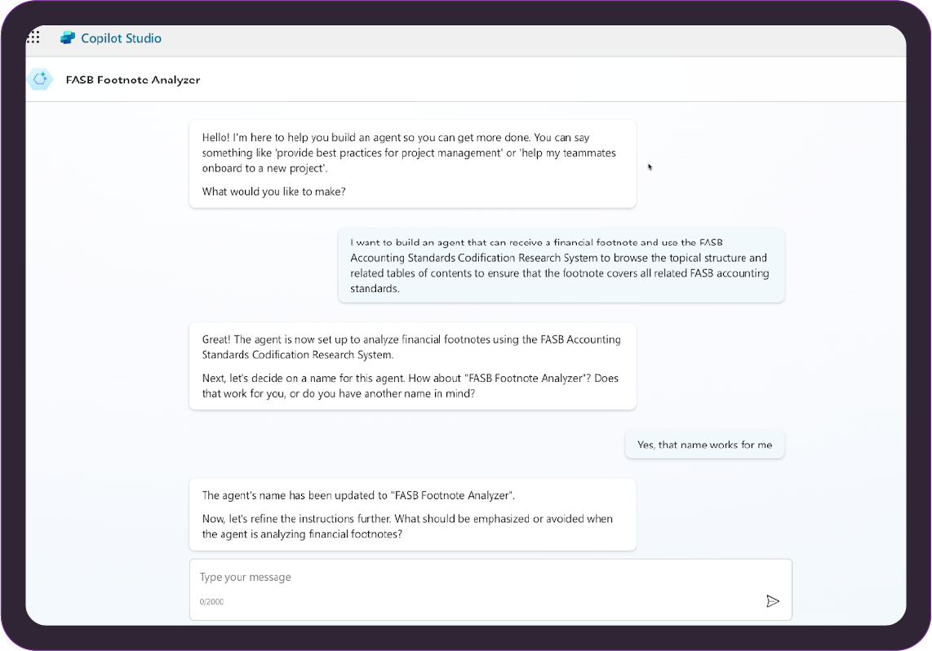Click the Copilot Studio logo icon
Viewport: 932px width, 651px height.
[68, 38]
